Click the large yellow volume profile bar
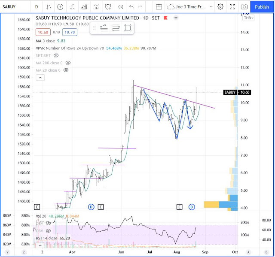This screenshot has height=257, width=275. click(x=211, y=205)
